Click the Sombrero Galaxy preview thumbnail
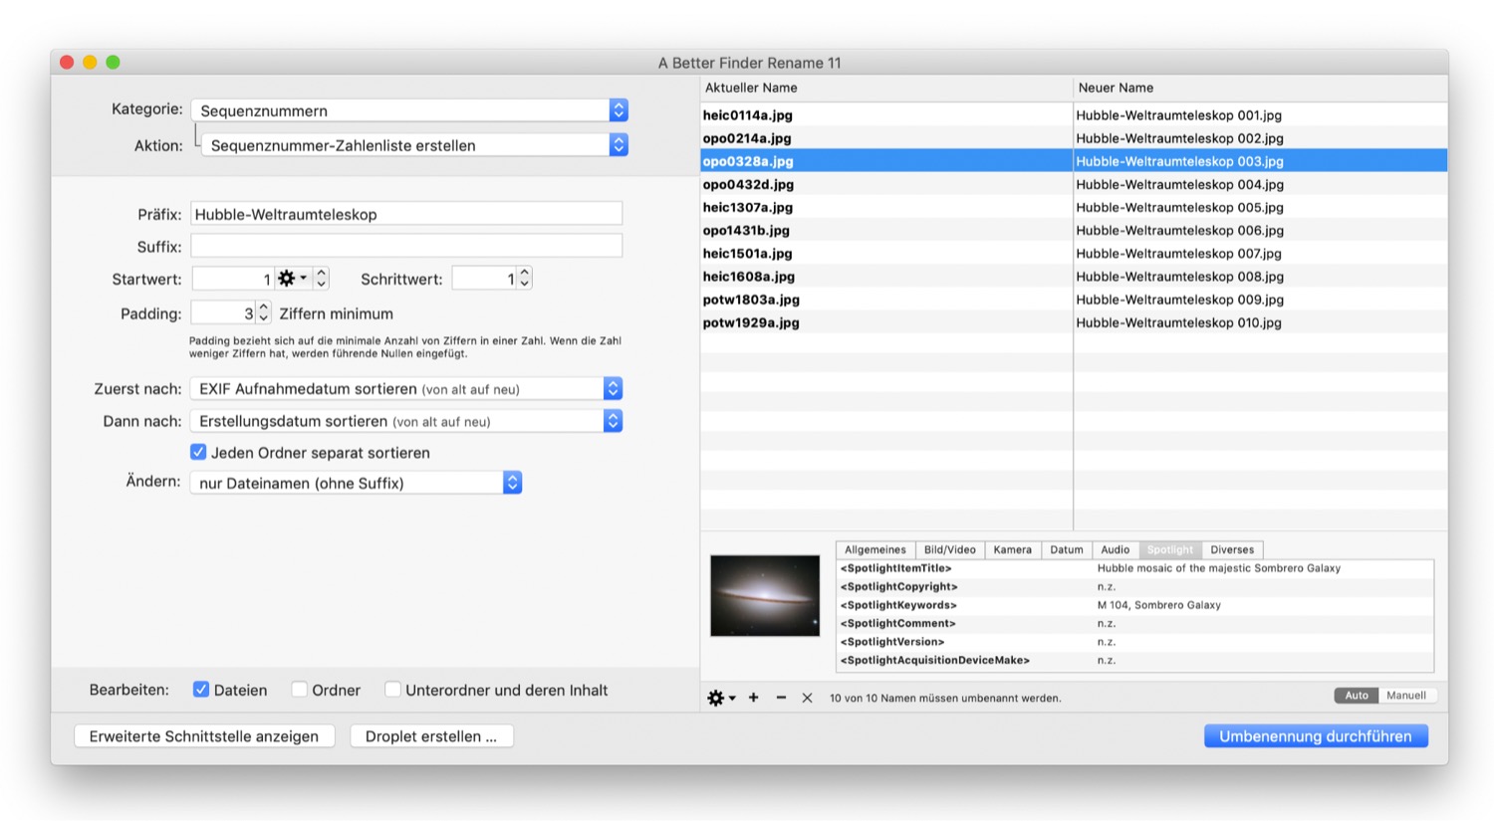Viewport: 1494px width, 821px height. tap(765, 596)
